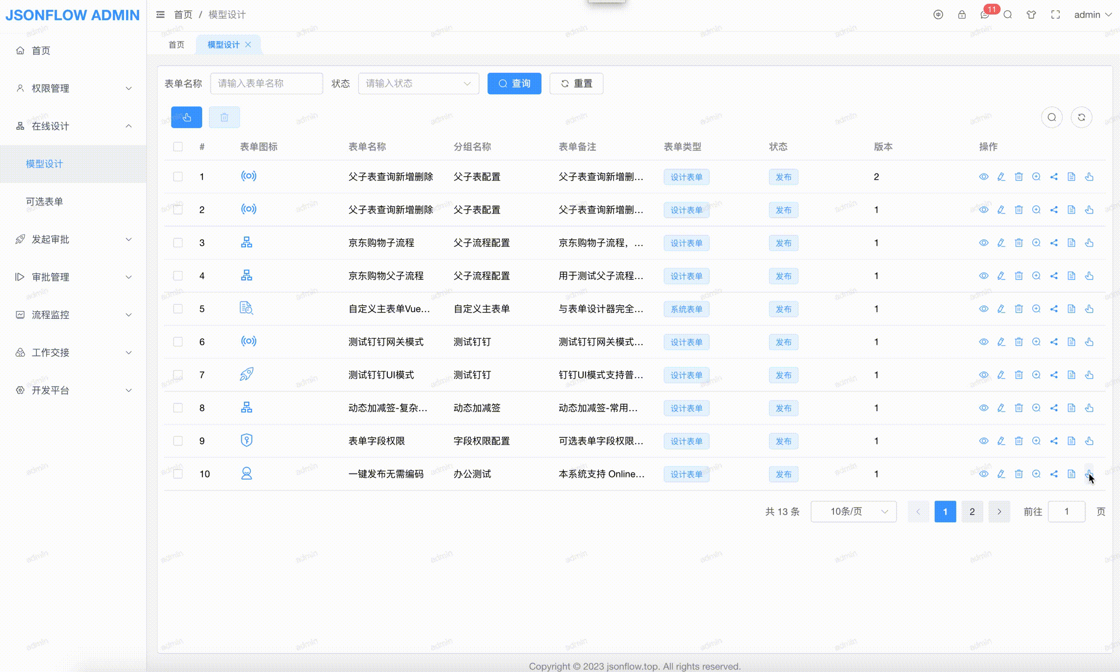The width and height of the screenshot is (1120, 672).
Task: Click the 查询 search button
Action: (x=514, y=84)
